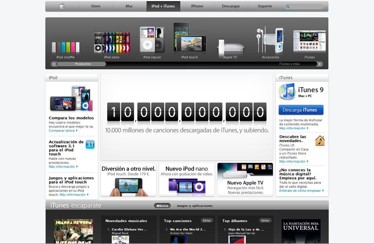The width and height of the screenshot is (374, 244).
Task: Choose the iPod touch product icon
Action: tap(189, 37)
